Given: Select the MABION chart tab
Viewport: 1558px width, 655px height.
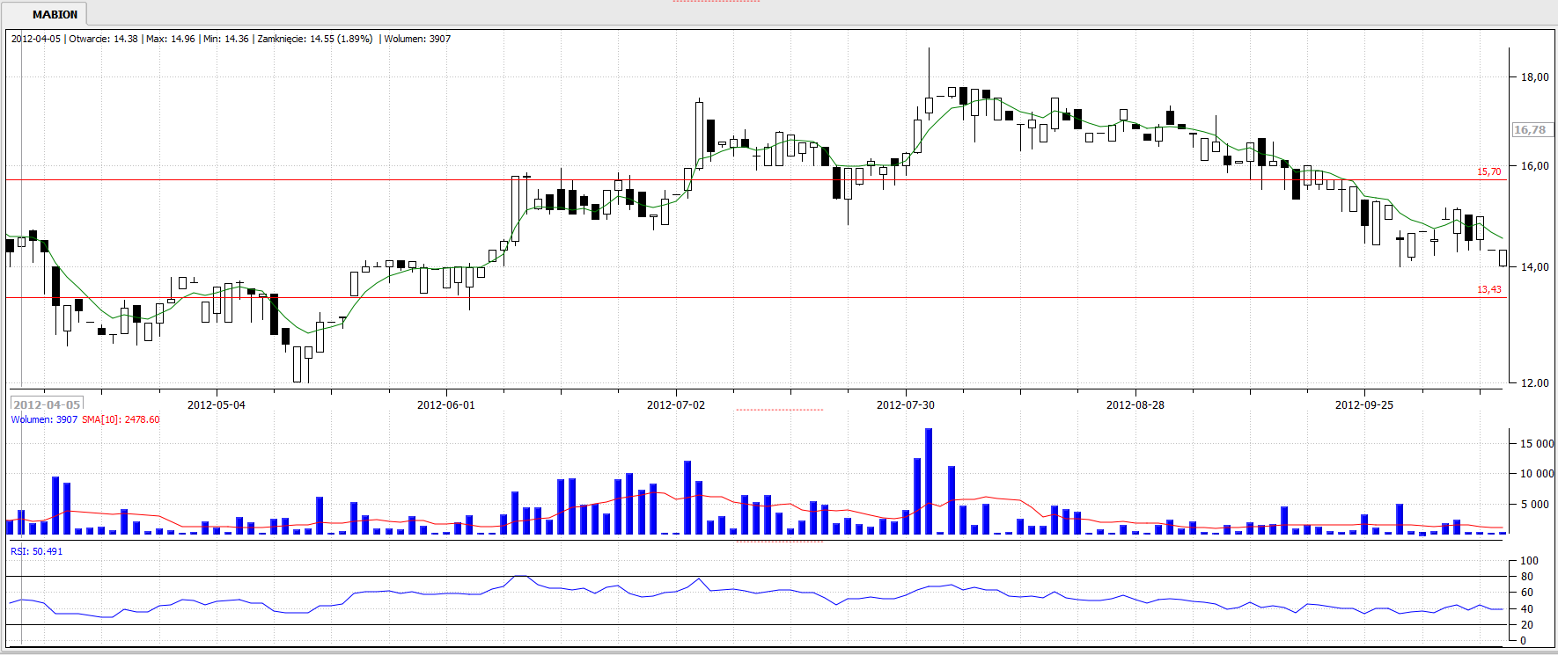Looking at the screenshot, I should [55, 14].
